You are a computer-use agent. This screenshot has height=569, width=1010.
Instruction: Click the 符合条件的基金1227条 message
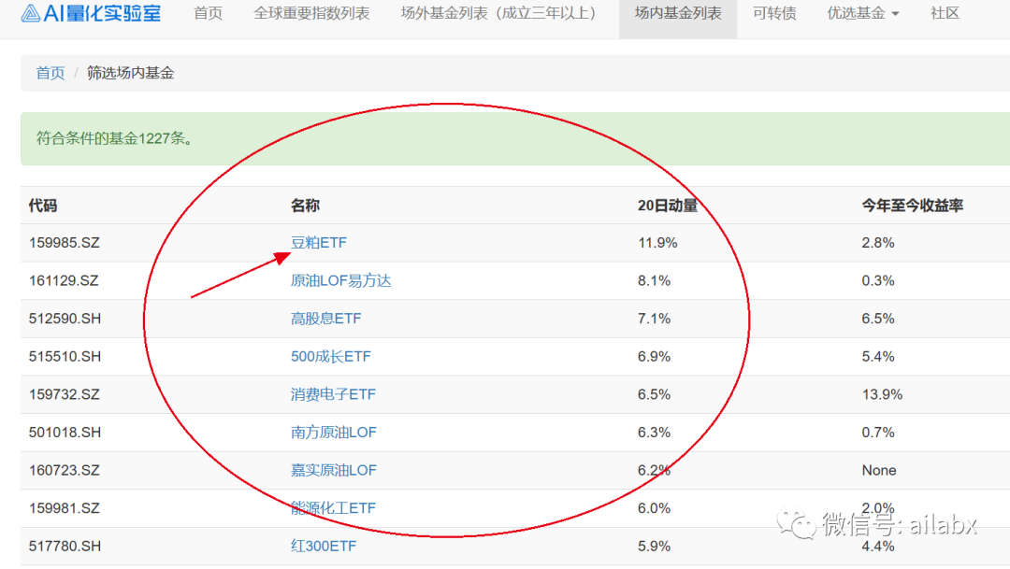coord(115,138)
